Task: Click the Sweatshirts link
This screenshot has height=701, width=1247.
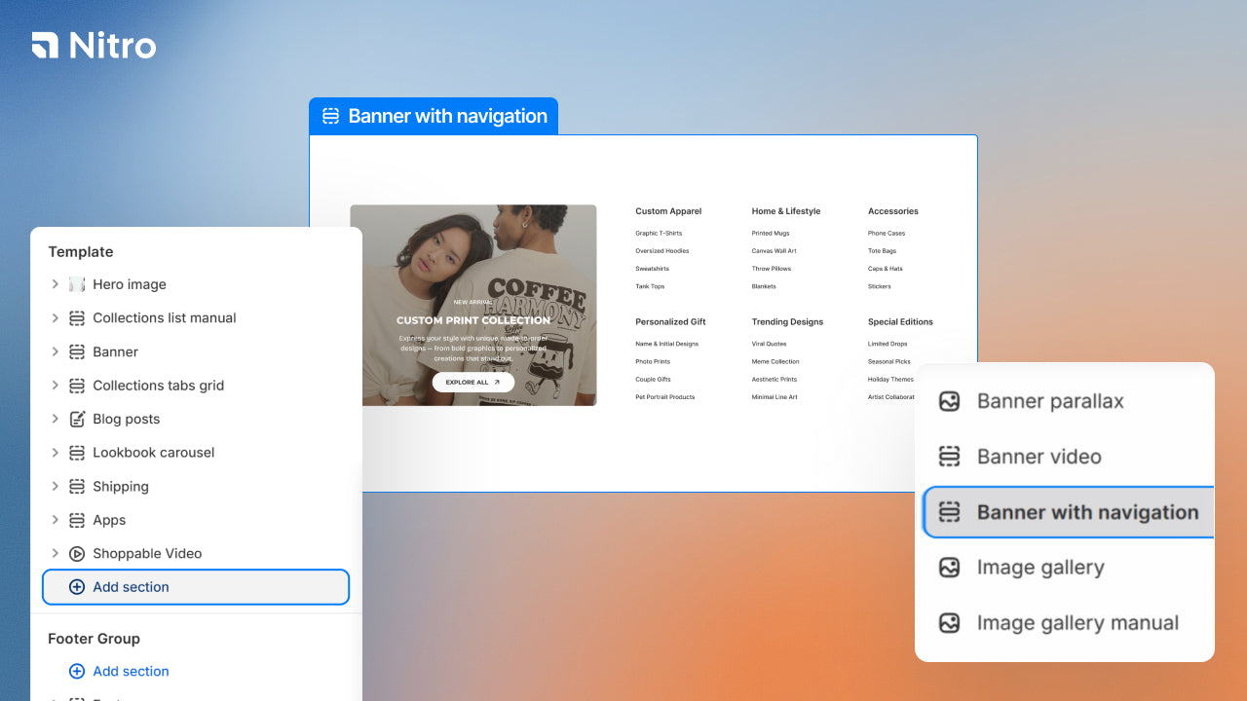Action: 653,269
